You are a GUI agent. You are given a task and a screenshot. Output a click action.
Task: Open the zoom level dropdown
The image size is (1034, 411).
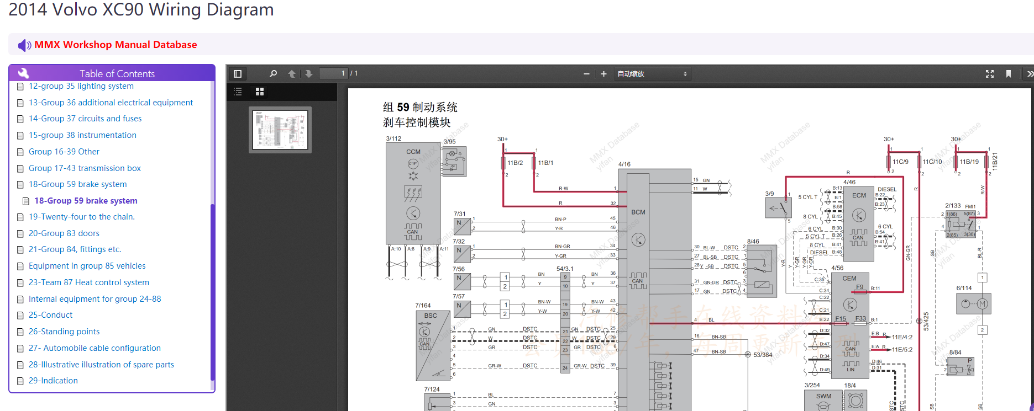tap(652, 74)
